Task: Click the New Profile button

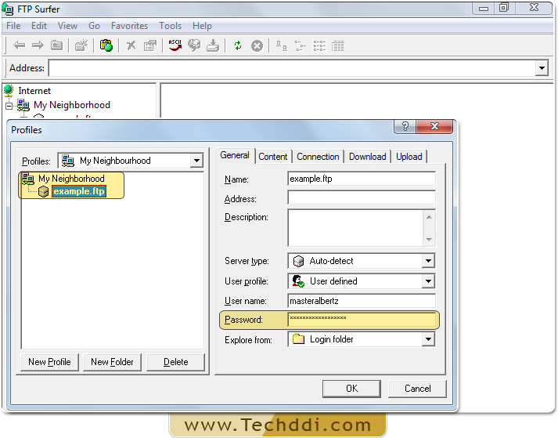Action: (49, 362)
